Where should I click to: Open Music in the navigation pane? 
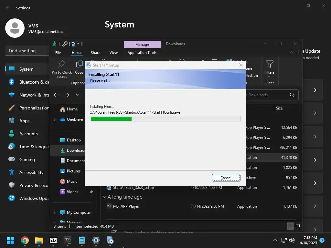[x=72, y=181]
